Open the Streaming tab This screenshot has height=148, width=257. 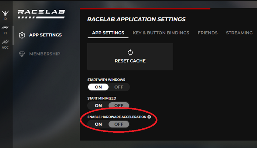[239, 33]
